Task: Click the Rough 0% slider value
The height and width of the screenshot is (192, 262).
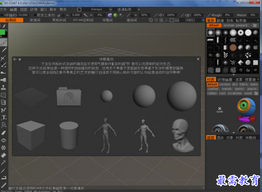Action: pyautogui.click(x=227, y=15)
